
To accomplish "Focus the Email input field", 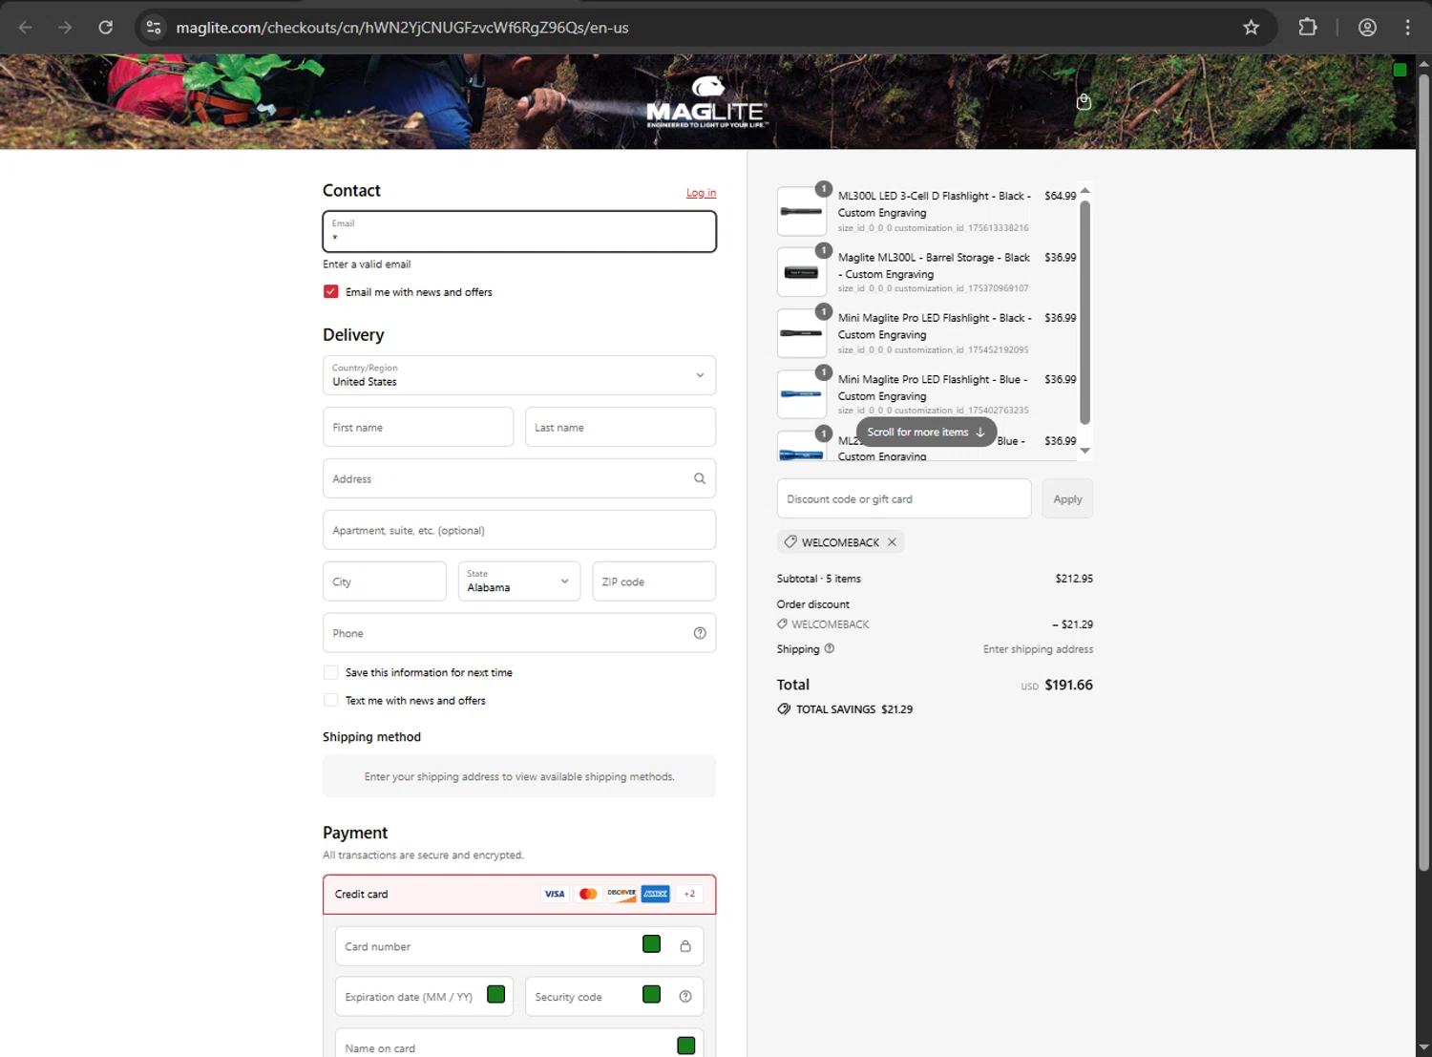I will 519,231.
